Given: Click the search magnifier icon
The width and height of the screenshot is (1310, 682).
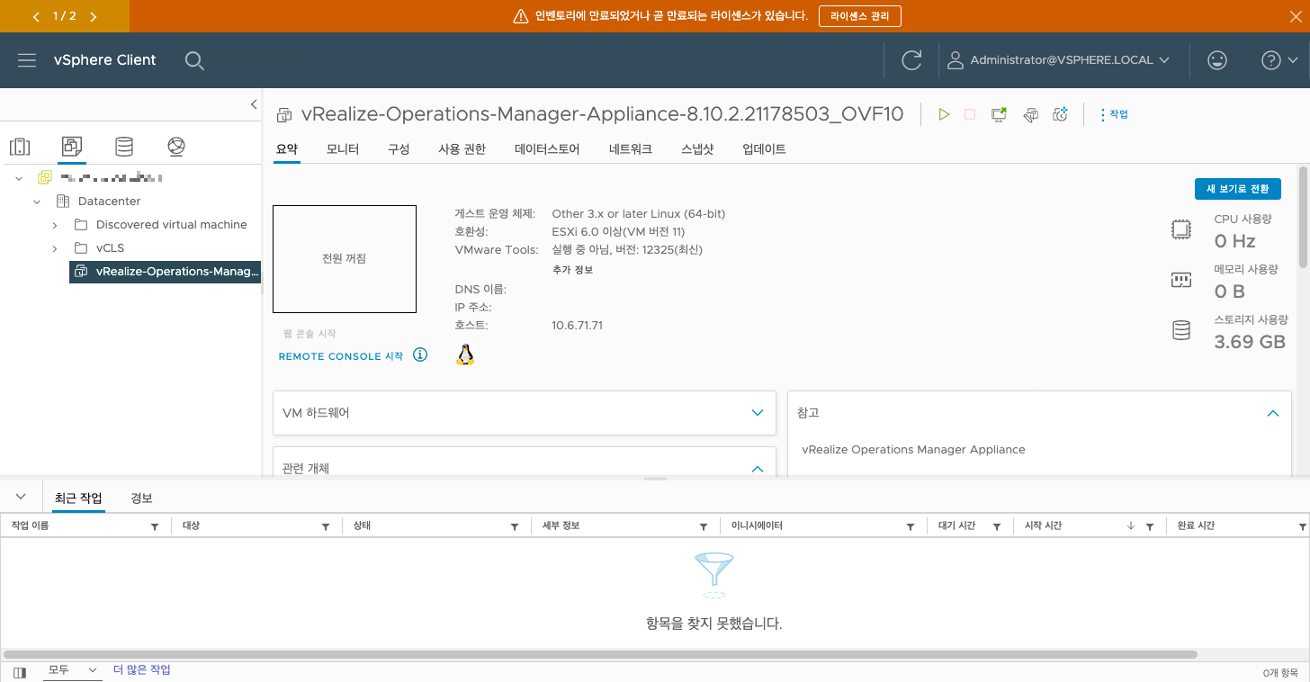Looking at the screenshot, I should [x=194, y=60].
